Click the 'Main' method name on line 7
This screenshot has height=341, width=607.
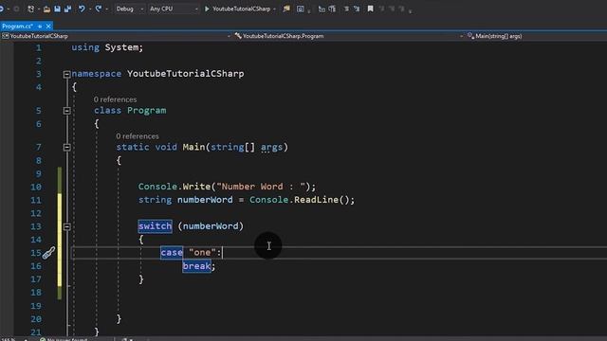193,147
